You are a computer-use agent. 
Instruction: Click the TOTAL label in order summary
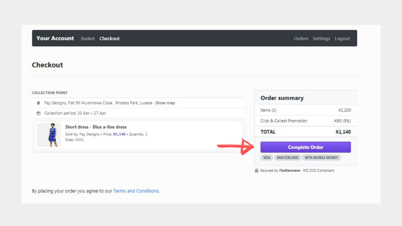pyautogui.click(x=268, y=132)
